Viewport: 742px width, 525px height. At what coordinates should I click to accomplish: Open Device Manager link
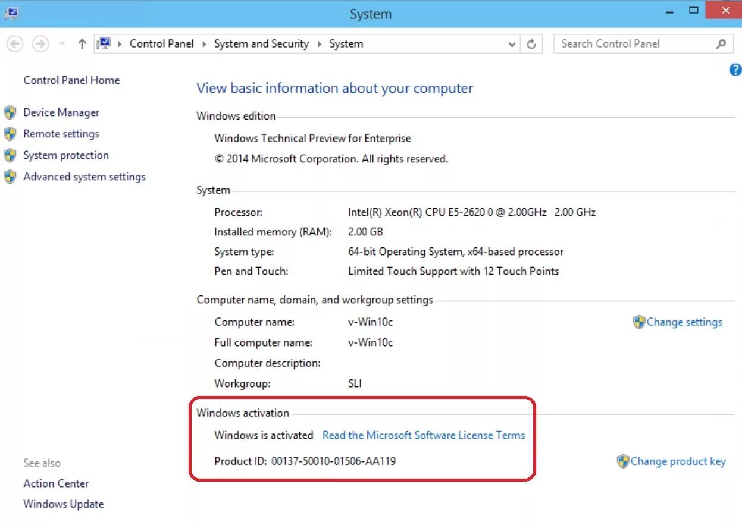click(61, 112)
